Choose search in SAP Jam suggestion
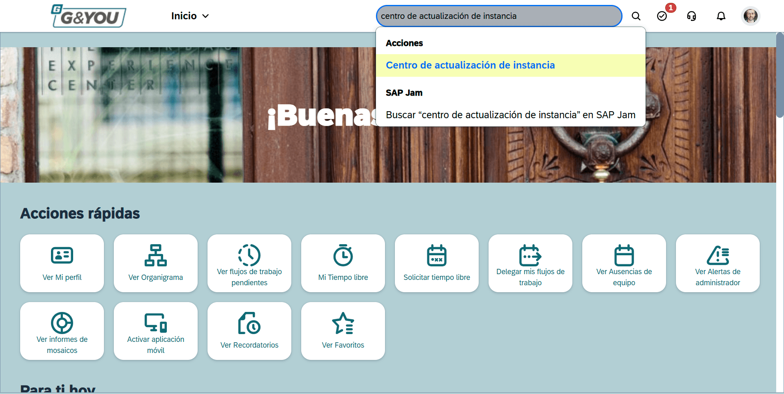 pos(511,115)
